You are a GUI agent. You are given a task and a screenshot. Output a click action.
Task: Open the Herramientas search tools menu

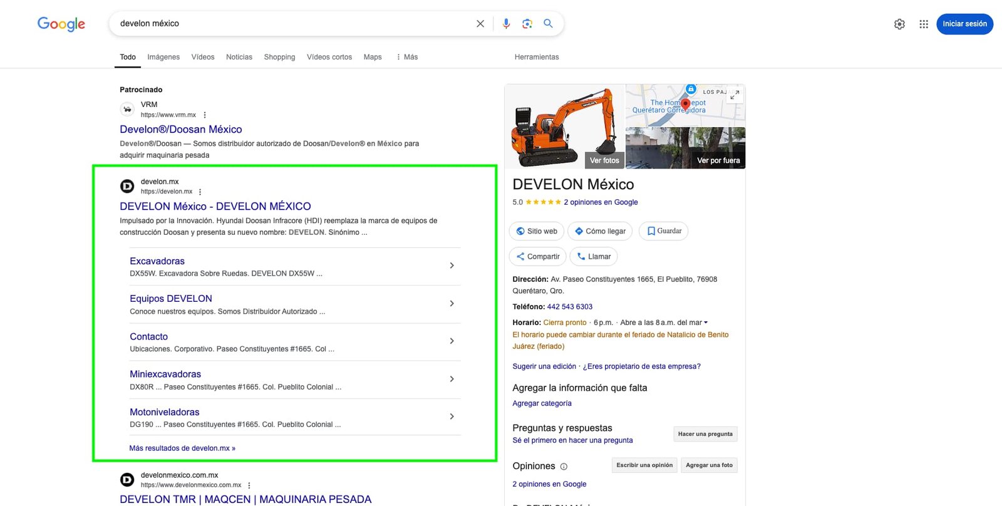pyautogui.click(x=537, y=57)
